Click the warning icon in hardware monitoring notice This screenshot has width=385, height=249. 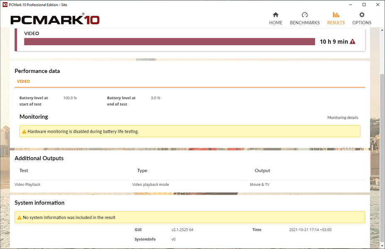point(24,132)
